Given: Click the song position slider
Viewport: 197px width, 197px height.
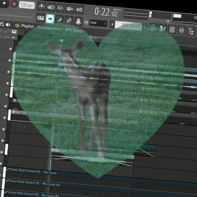Looking at the screenshot, I should (16, 17).
